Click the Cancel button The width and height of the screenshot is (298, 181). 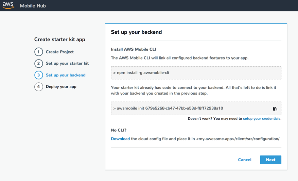click(x=245, y=160)
